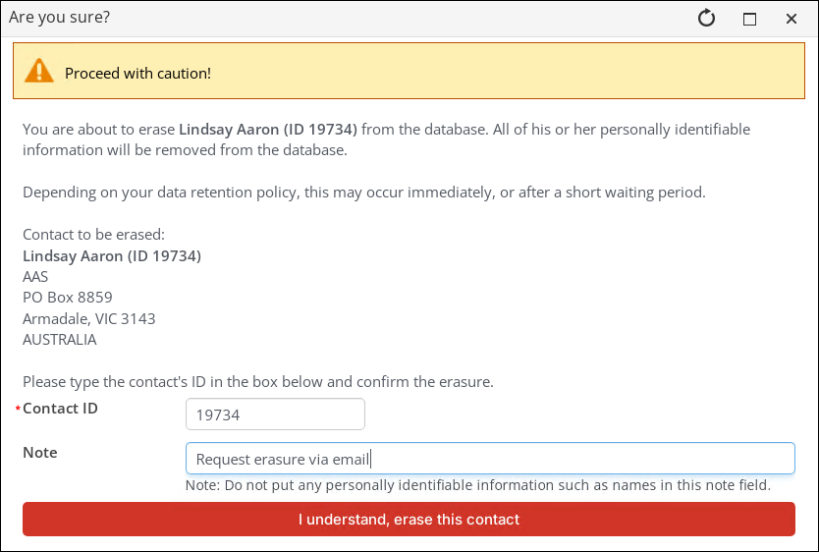Click the bold Lindsay Aaron name under Contact to be erased

[112, 256]
